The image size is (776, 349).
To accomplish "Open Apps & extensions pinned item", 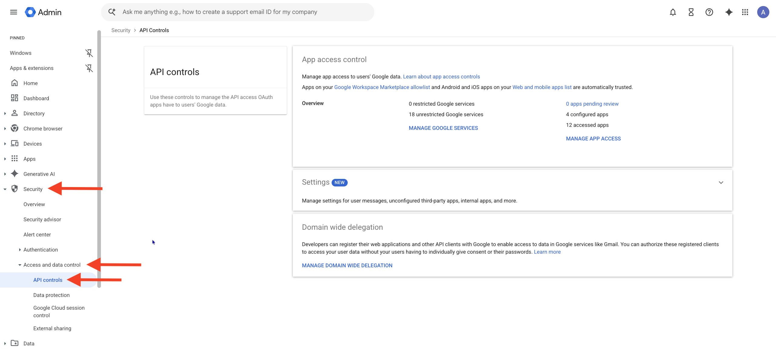I will pos(32,68).
